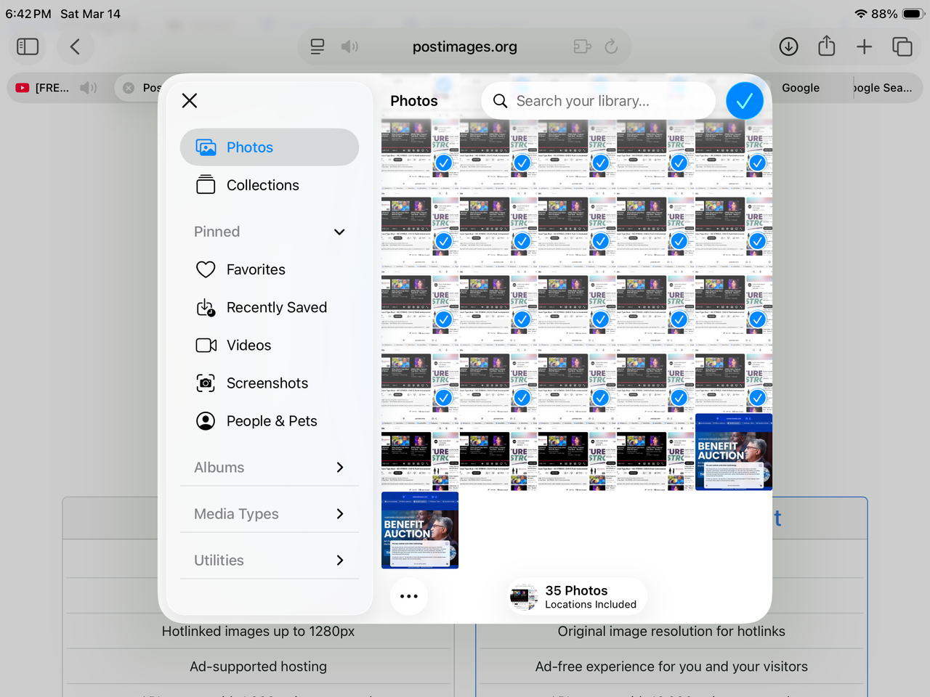Switch to the [FRE... YouTube tab
Screen dimensions: 930x697
click(53, 88)
